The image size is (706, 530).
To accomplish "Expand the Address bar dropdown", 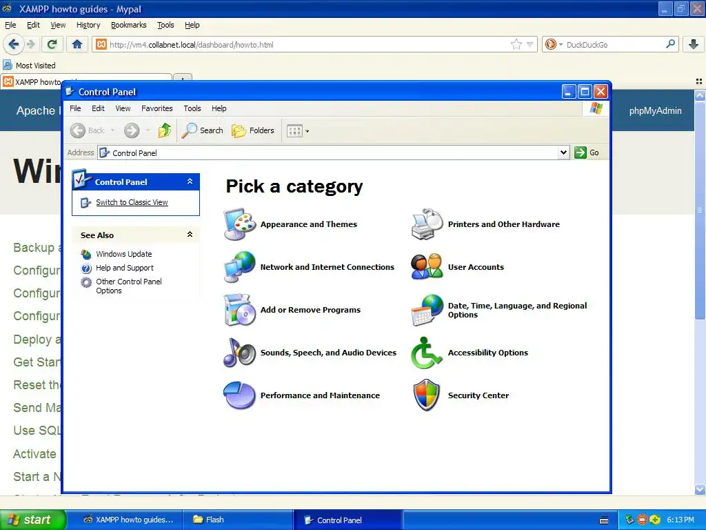I will click(x=563, y=153).
